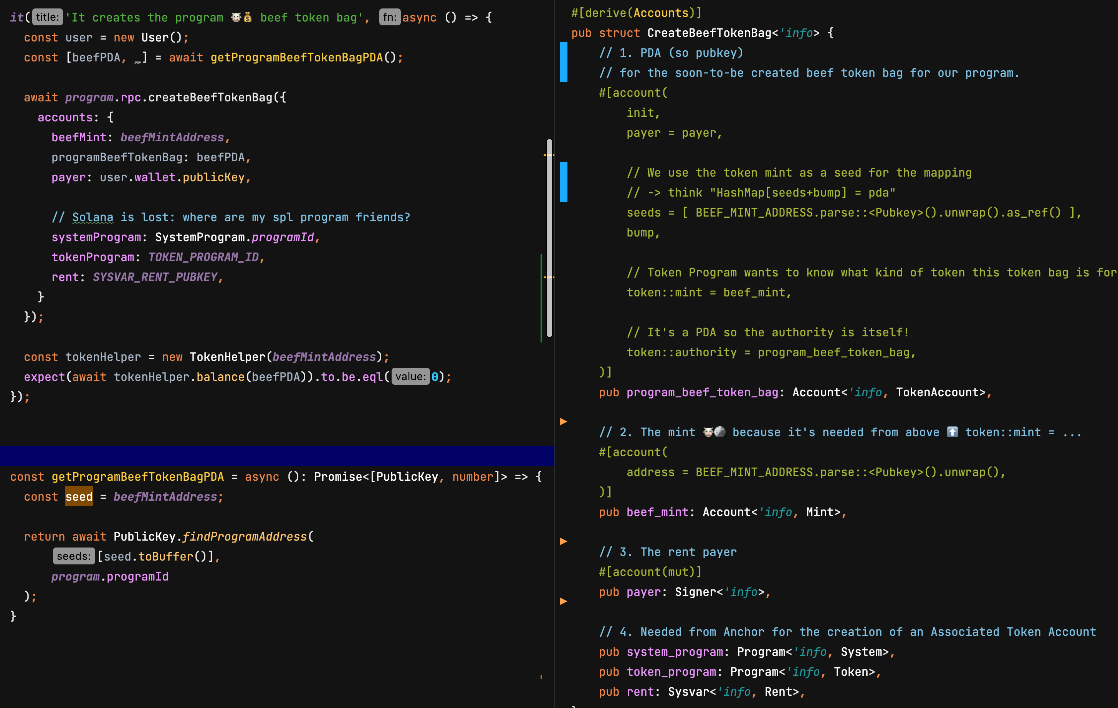Screen dimensions: 1118x708
Task: Click the blue change marker beside the '// We use the token mint' comment
Action: pos(563,182)
